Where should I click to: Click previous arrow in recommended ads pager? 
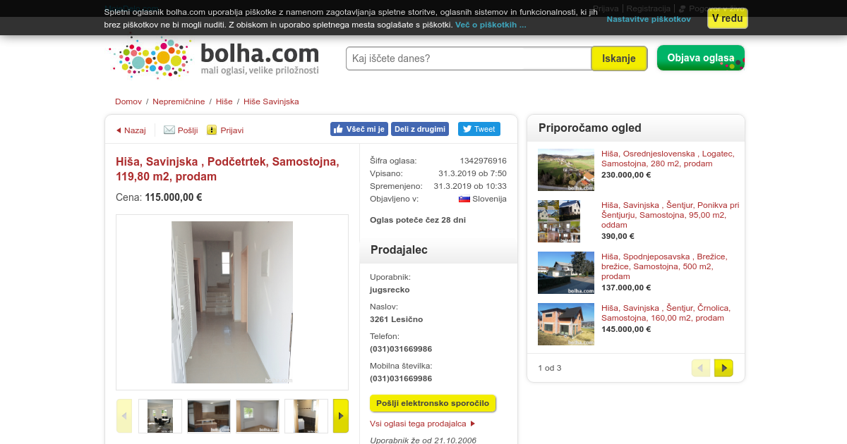point(701,368)
